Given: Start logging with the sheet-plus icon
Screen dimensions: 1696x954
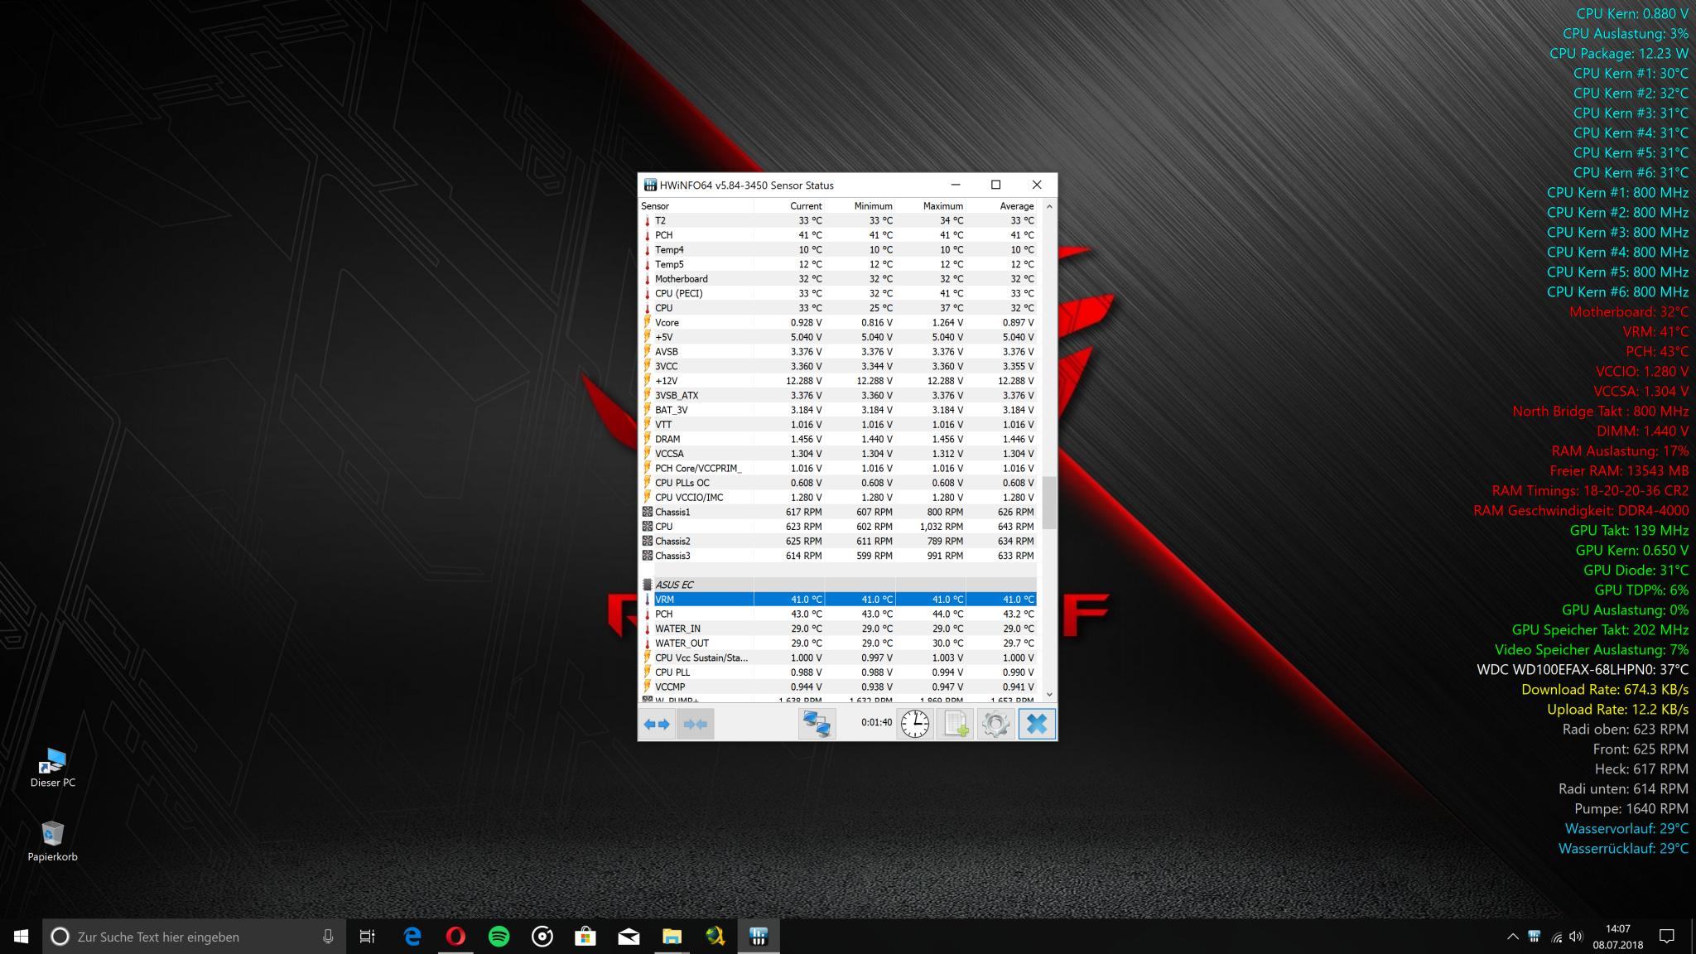Looking at the screenshot, I should point(955,724).
